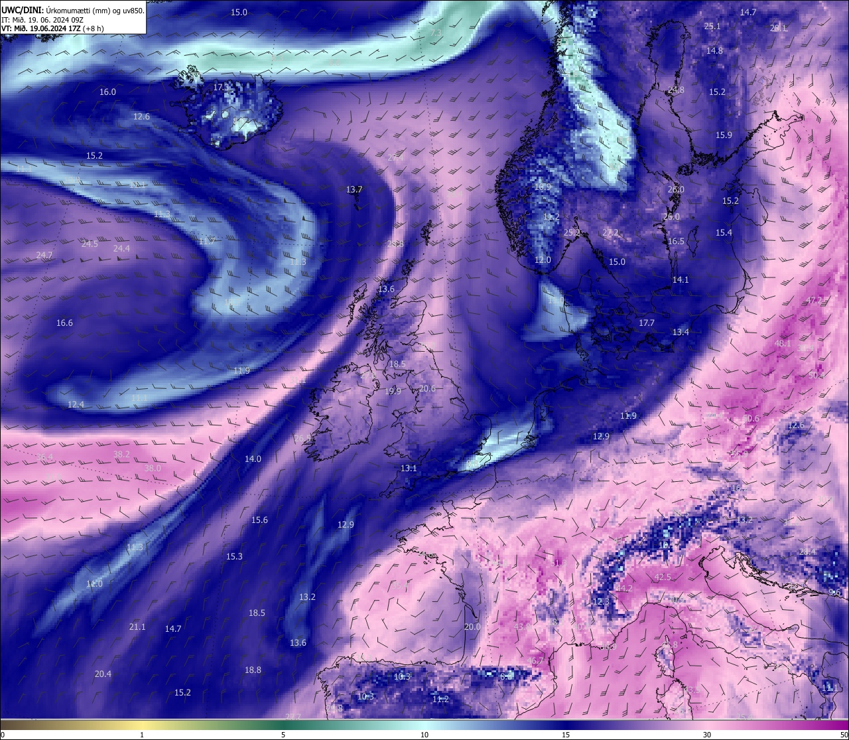Click the UWC/DINI Úrkomumætti title line

72,11
